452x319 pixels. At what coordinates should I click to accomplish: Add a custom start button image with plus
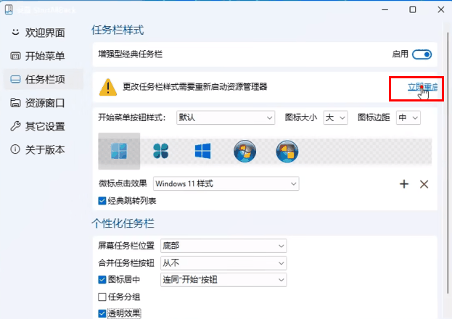[404, 184]
